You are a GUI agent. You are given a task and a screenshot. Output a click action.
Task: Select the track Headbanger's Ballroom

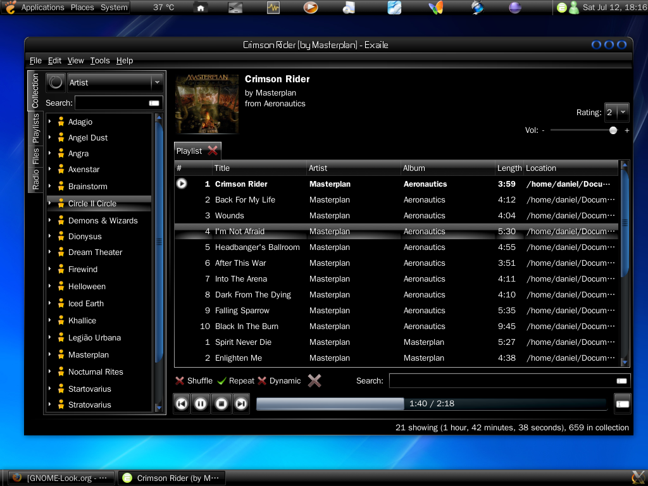pos(396,247)
